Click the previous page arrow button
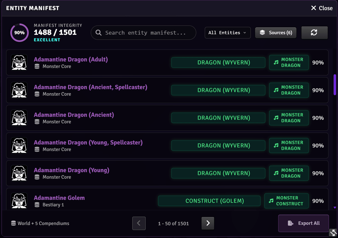Viewport: 338px width, 238px height. [139, 223]
